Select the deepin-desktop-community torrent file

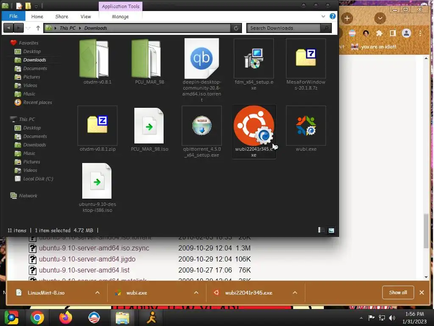pos(201,70)
